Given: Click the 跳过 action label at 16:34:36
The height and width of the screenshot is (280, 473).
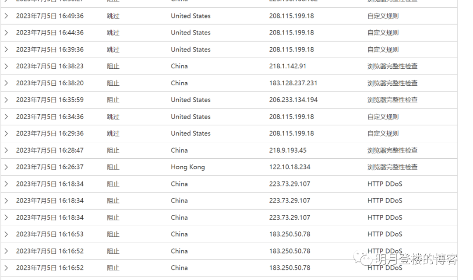Looking at the screenshot, I should point(113,116).
